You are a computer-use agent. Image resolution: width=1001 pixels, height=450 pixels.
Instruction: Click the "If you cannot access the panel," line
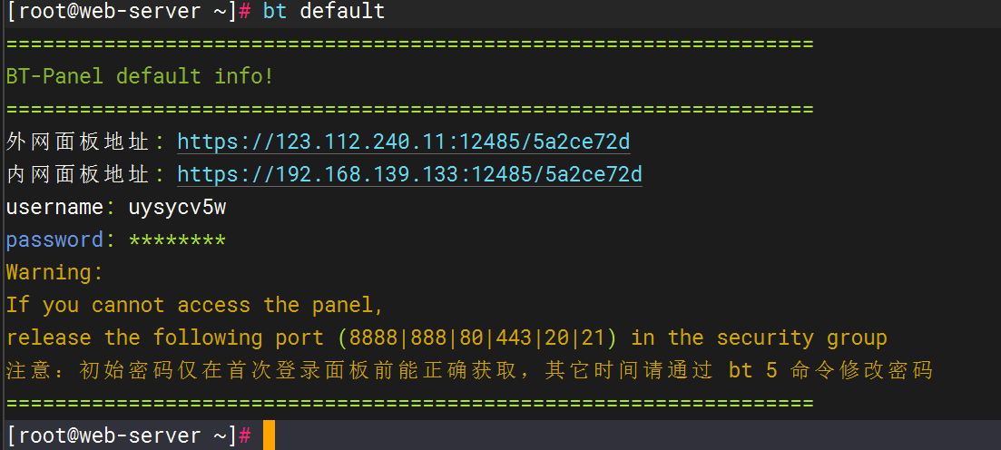(x=195, y=305)
